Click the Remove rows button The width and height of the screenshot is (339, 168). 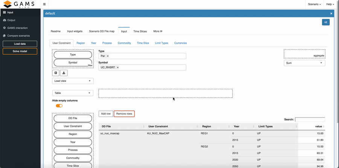[124, 114]
